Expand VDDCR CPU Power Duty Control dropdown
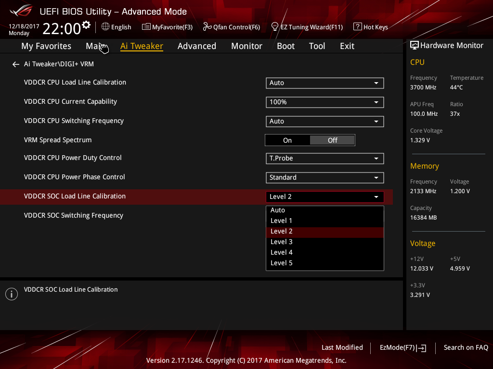This screenshot has width=493, height=369. click(325, 159)
